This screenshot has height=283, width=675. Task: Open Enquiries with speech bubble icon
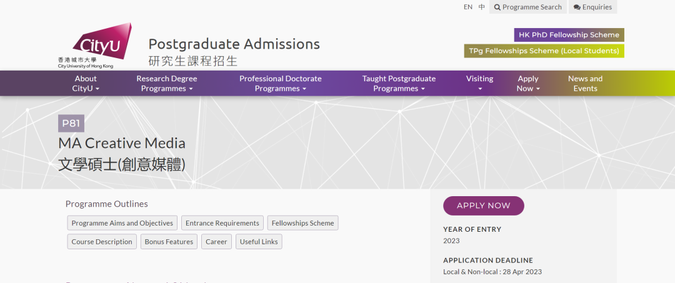click(592, 7)
